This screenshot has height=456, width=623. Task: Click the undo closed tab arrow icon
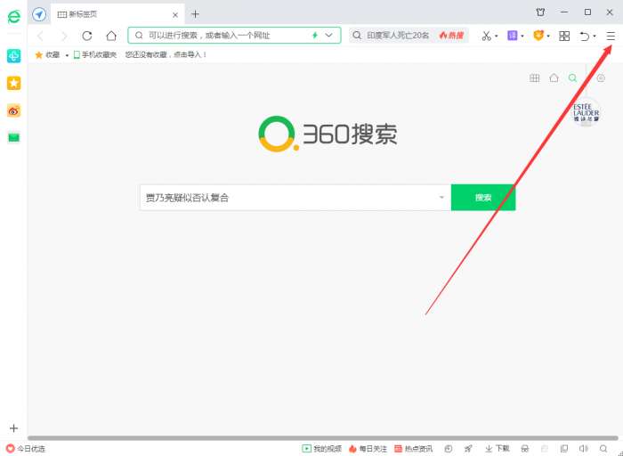click(x=584, y=37)
